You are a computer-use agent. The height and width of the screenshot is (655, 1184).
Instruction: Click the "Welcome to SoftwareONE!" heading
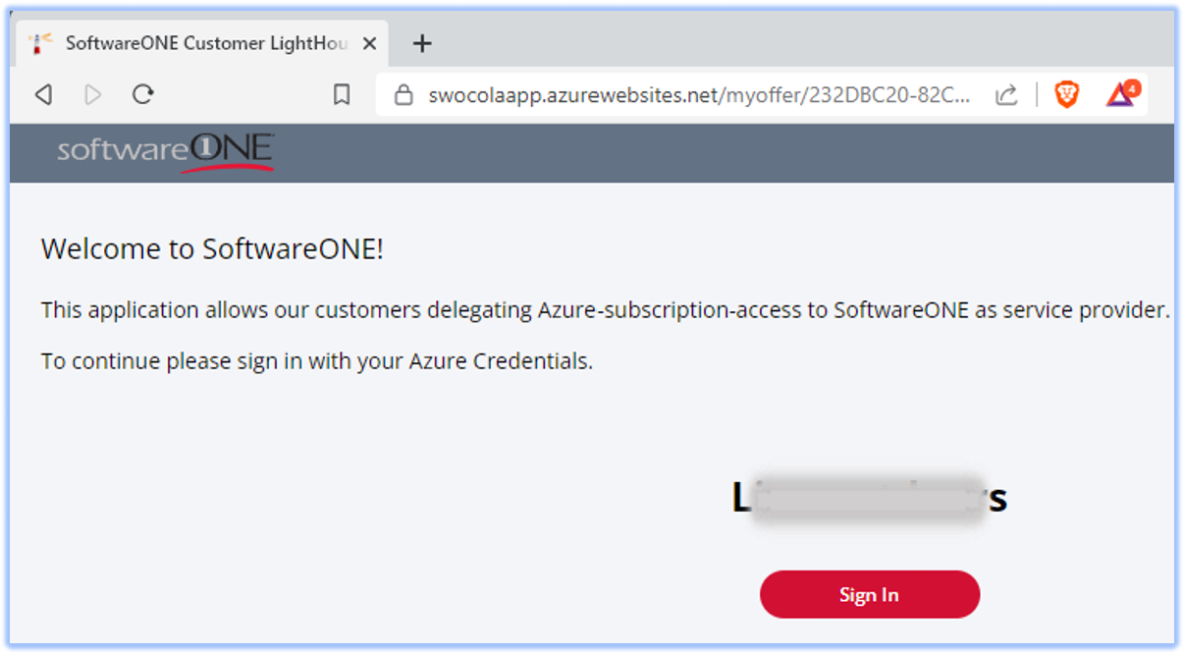click(x=212, y=249)
